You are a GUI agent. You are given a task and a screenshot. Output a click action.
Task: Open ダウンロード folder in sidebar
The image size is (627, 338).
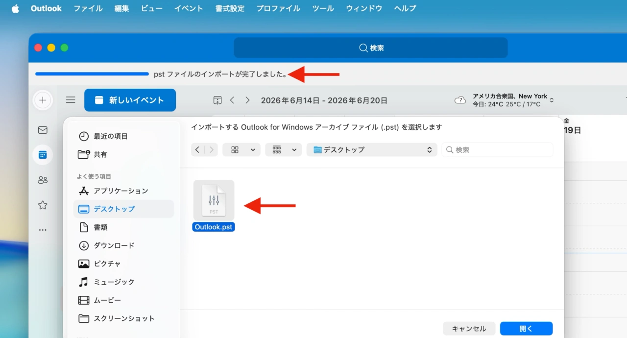[123, 245]
